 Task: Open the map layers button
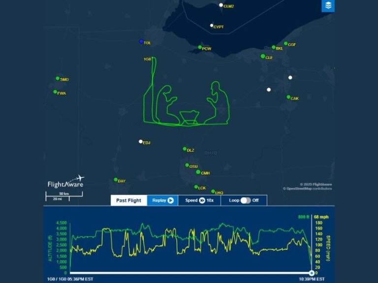328,5
